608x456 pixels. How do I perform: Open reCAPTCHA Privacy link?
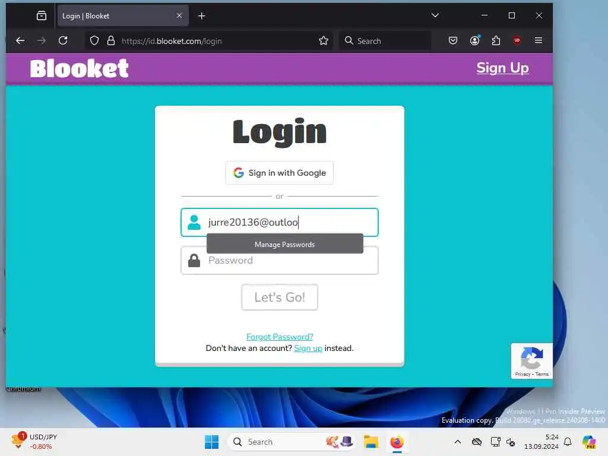[522, 374]
